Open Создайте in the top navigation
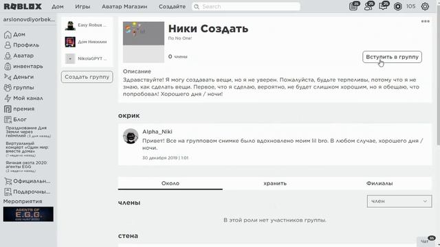This screenshot has height=247, width=440. pyautogui.click(x=172, y=6)
